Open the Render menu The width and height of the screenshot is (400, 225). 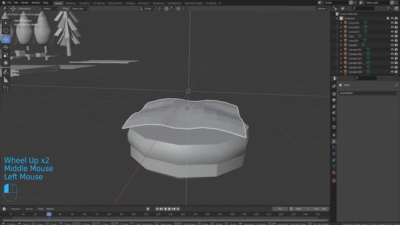[x=25, y=2]
